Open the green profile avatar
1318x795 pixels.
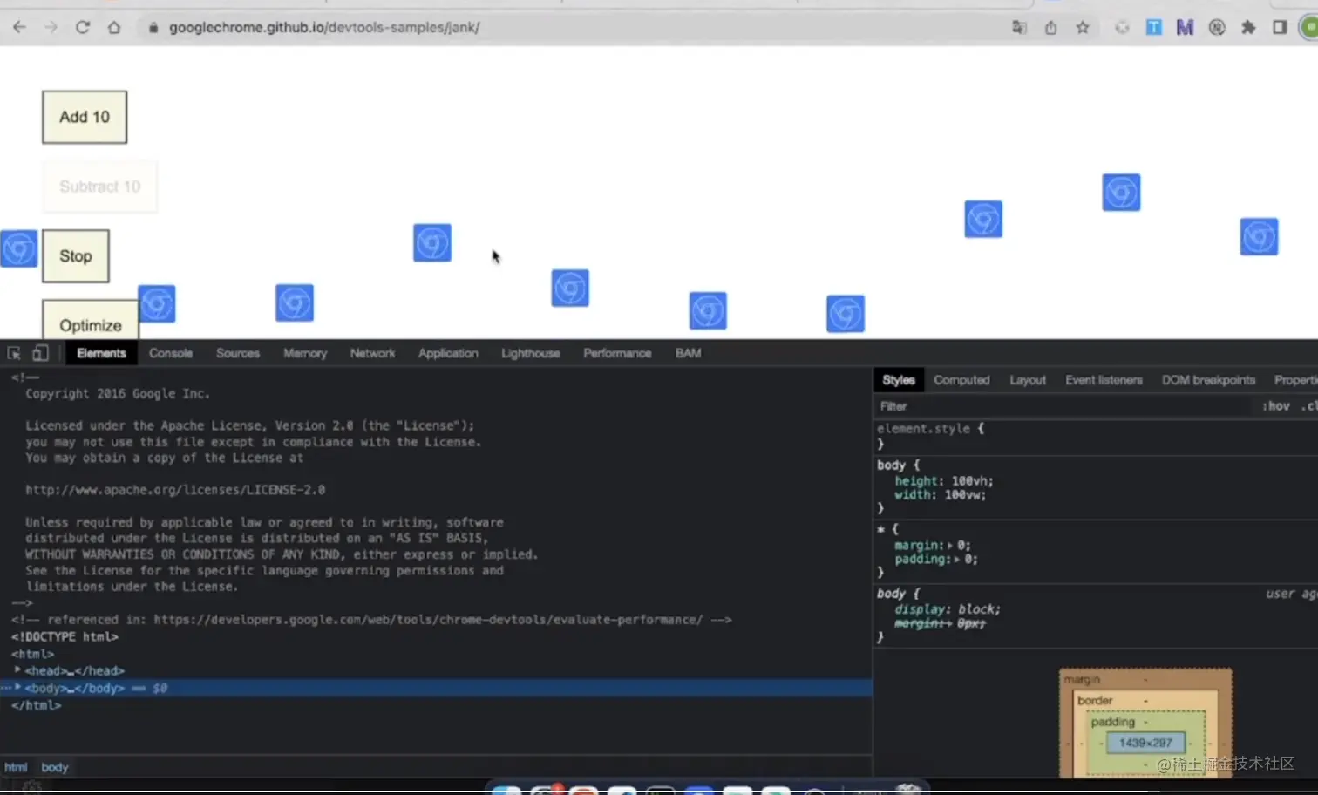pyautogui.click(x=1309, y=27)
